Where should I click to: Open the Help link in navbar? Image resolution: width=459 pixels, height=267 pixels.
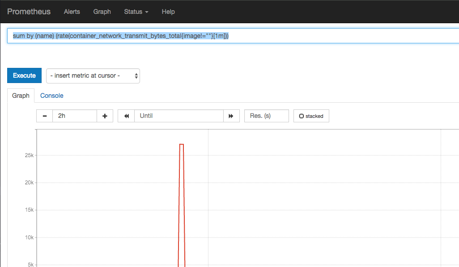[x=168, y=12]
